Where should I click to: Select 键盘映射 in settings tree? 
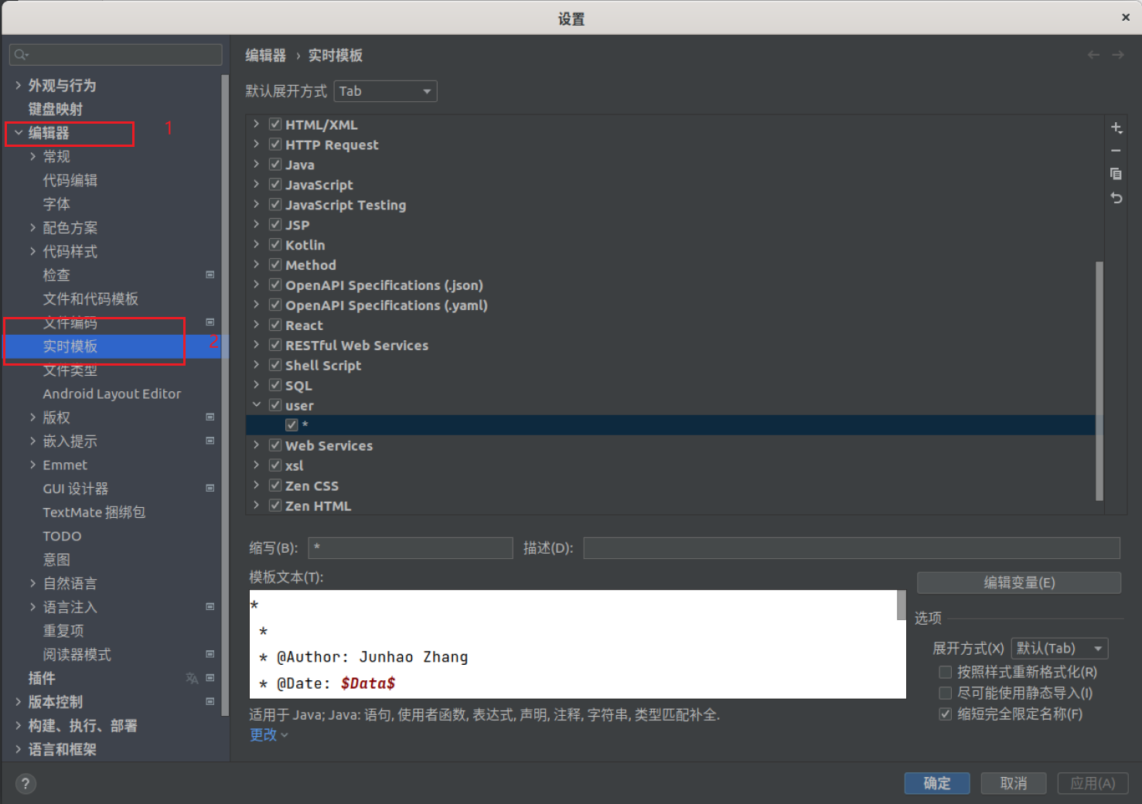[x=55, y=109]
